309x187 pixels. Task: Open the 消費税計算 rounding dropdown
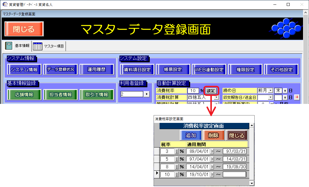point(216,97)
